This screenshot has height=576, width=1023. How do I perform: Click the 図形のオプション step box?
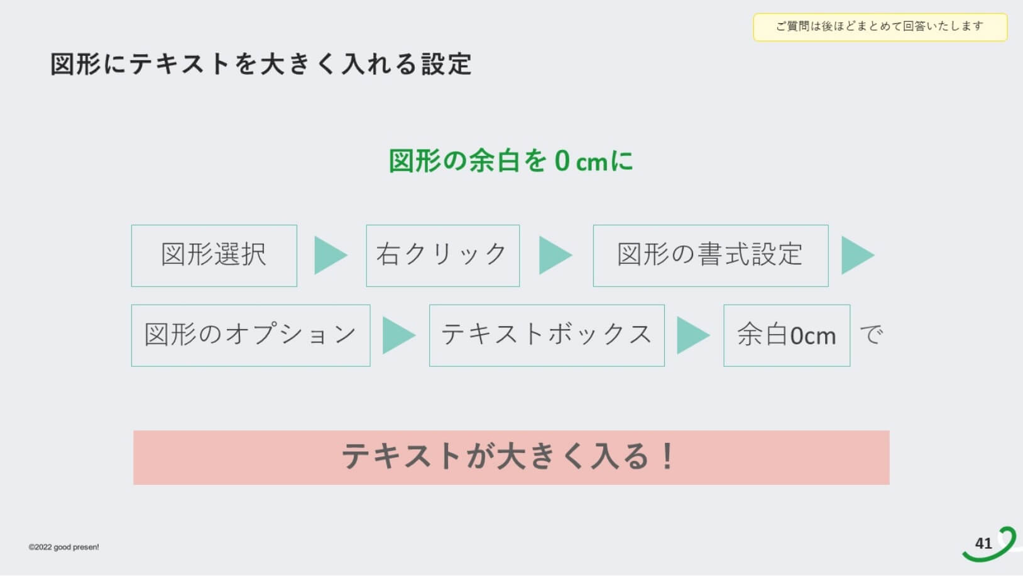(250, 335)
